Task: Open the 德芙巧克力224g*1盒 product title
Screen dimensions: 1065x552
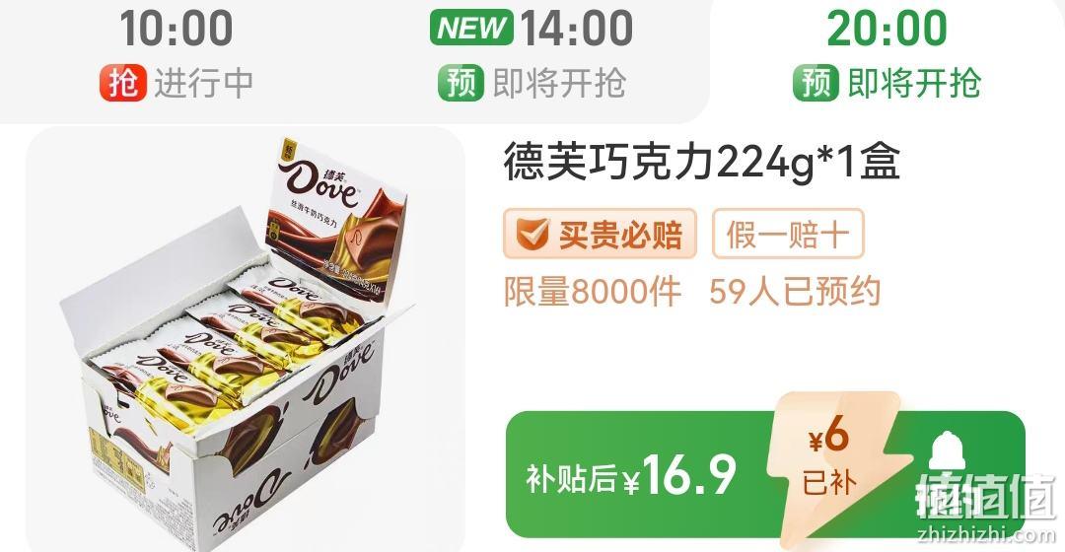Action: point(702,163)
